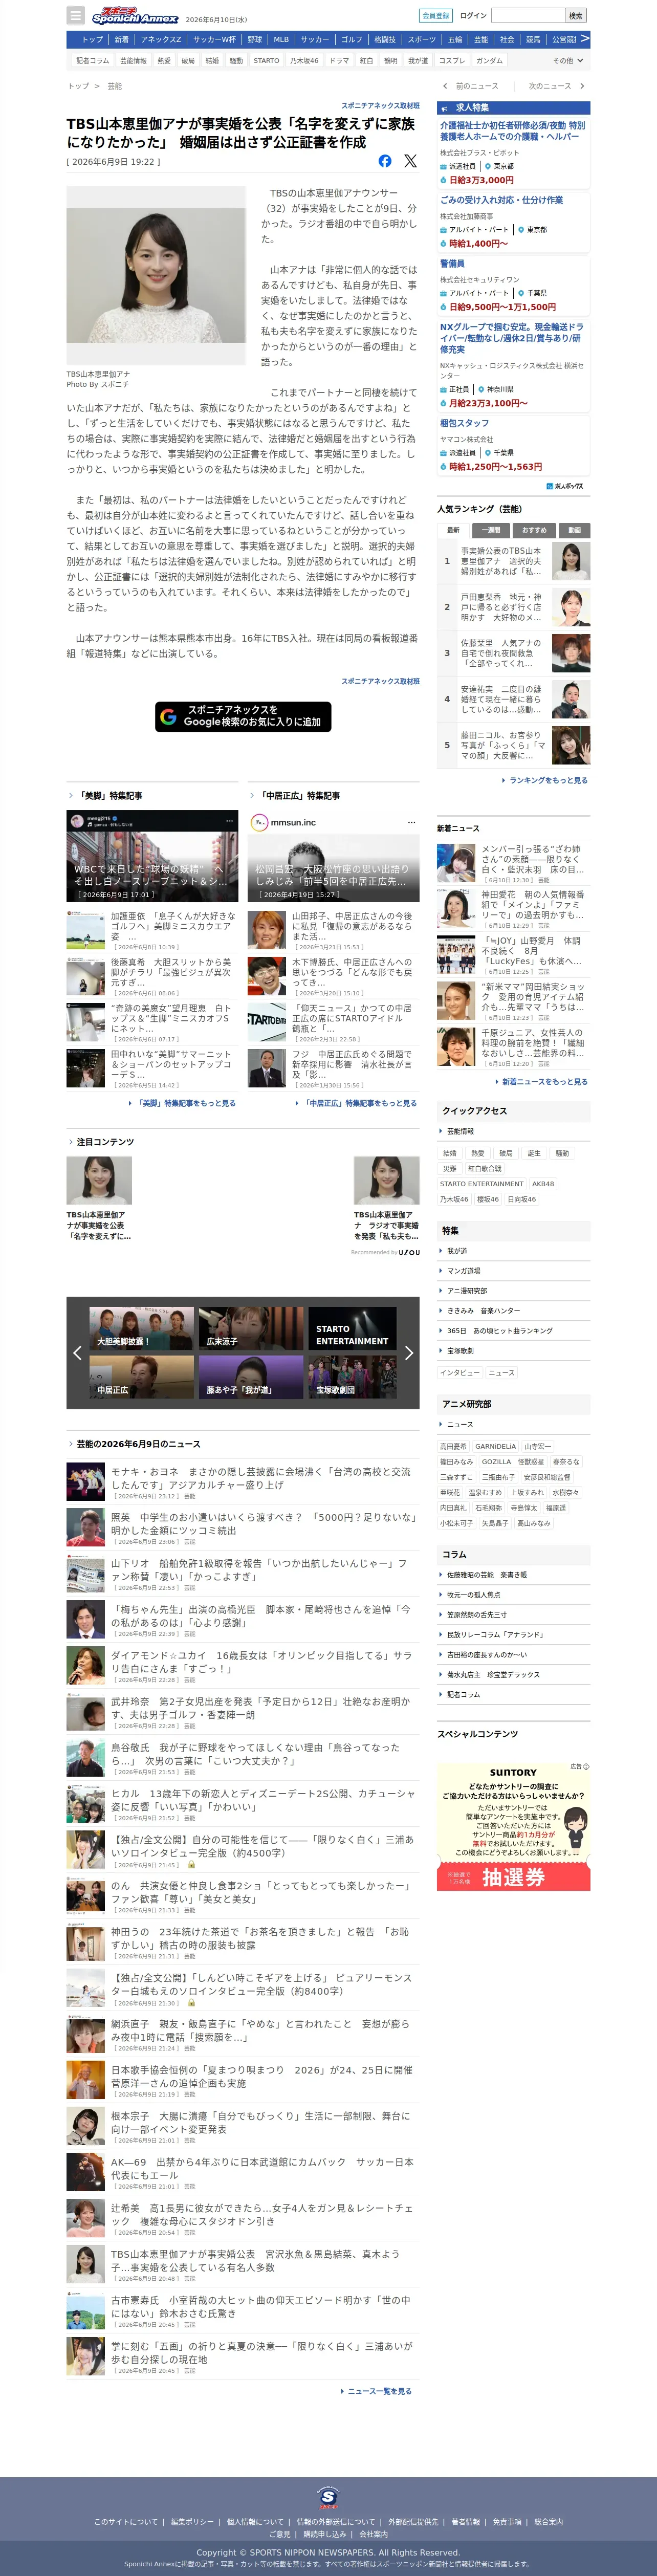Click the carousel right arrow

click(x=408, y=1353)
